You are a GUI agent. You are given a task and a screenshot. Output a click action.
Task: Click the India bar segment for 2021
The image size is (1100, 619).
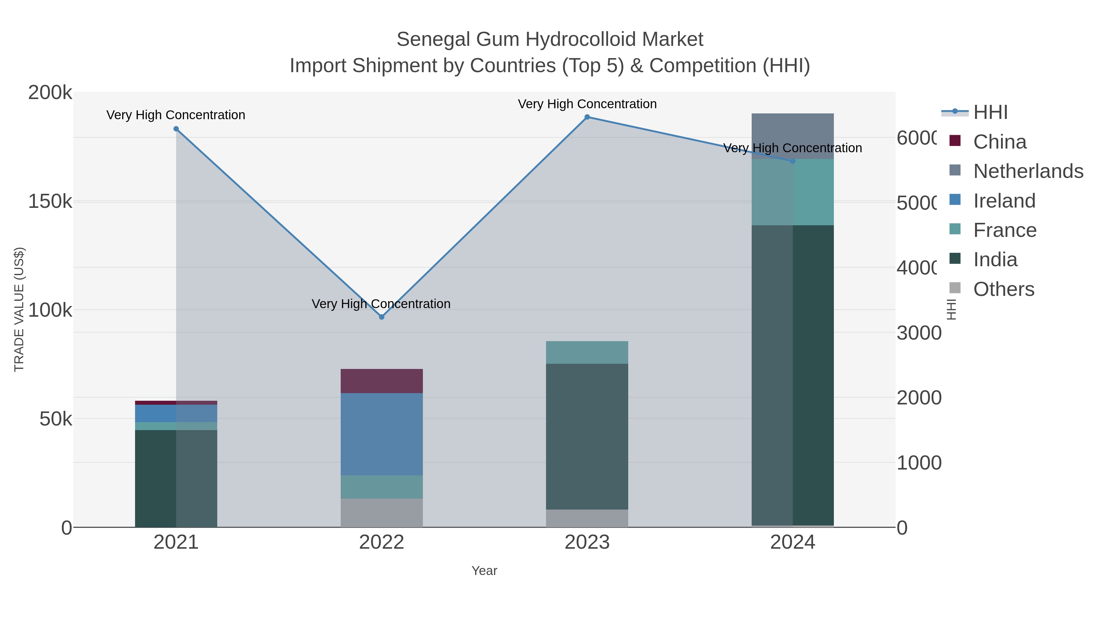pos(176,478)
